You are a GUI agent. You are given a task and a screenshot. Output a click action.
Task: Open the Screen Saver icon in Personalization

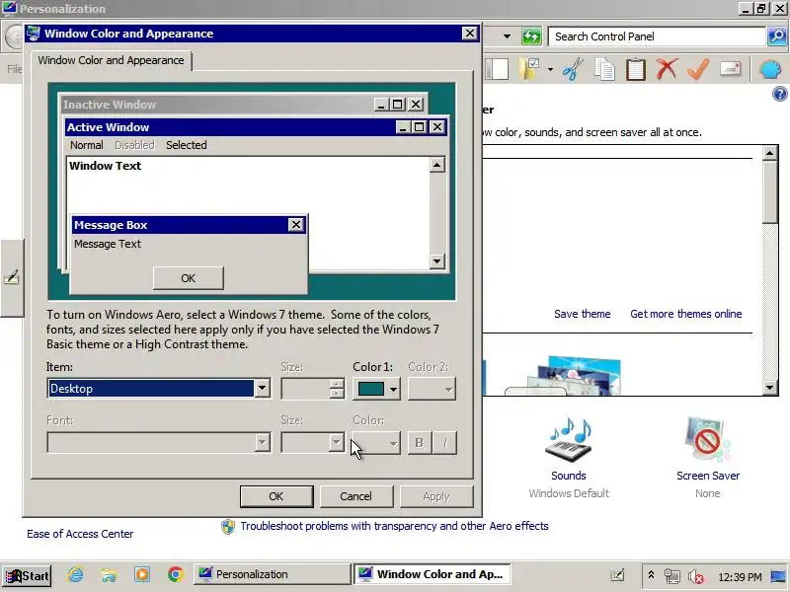(707, 440)
